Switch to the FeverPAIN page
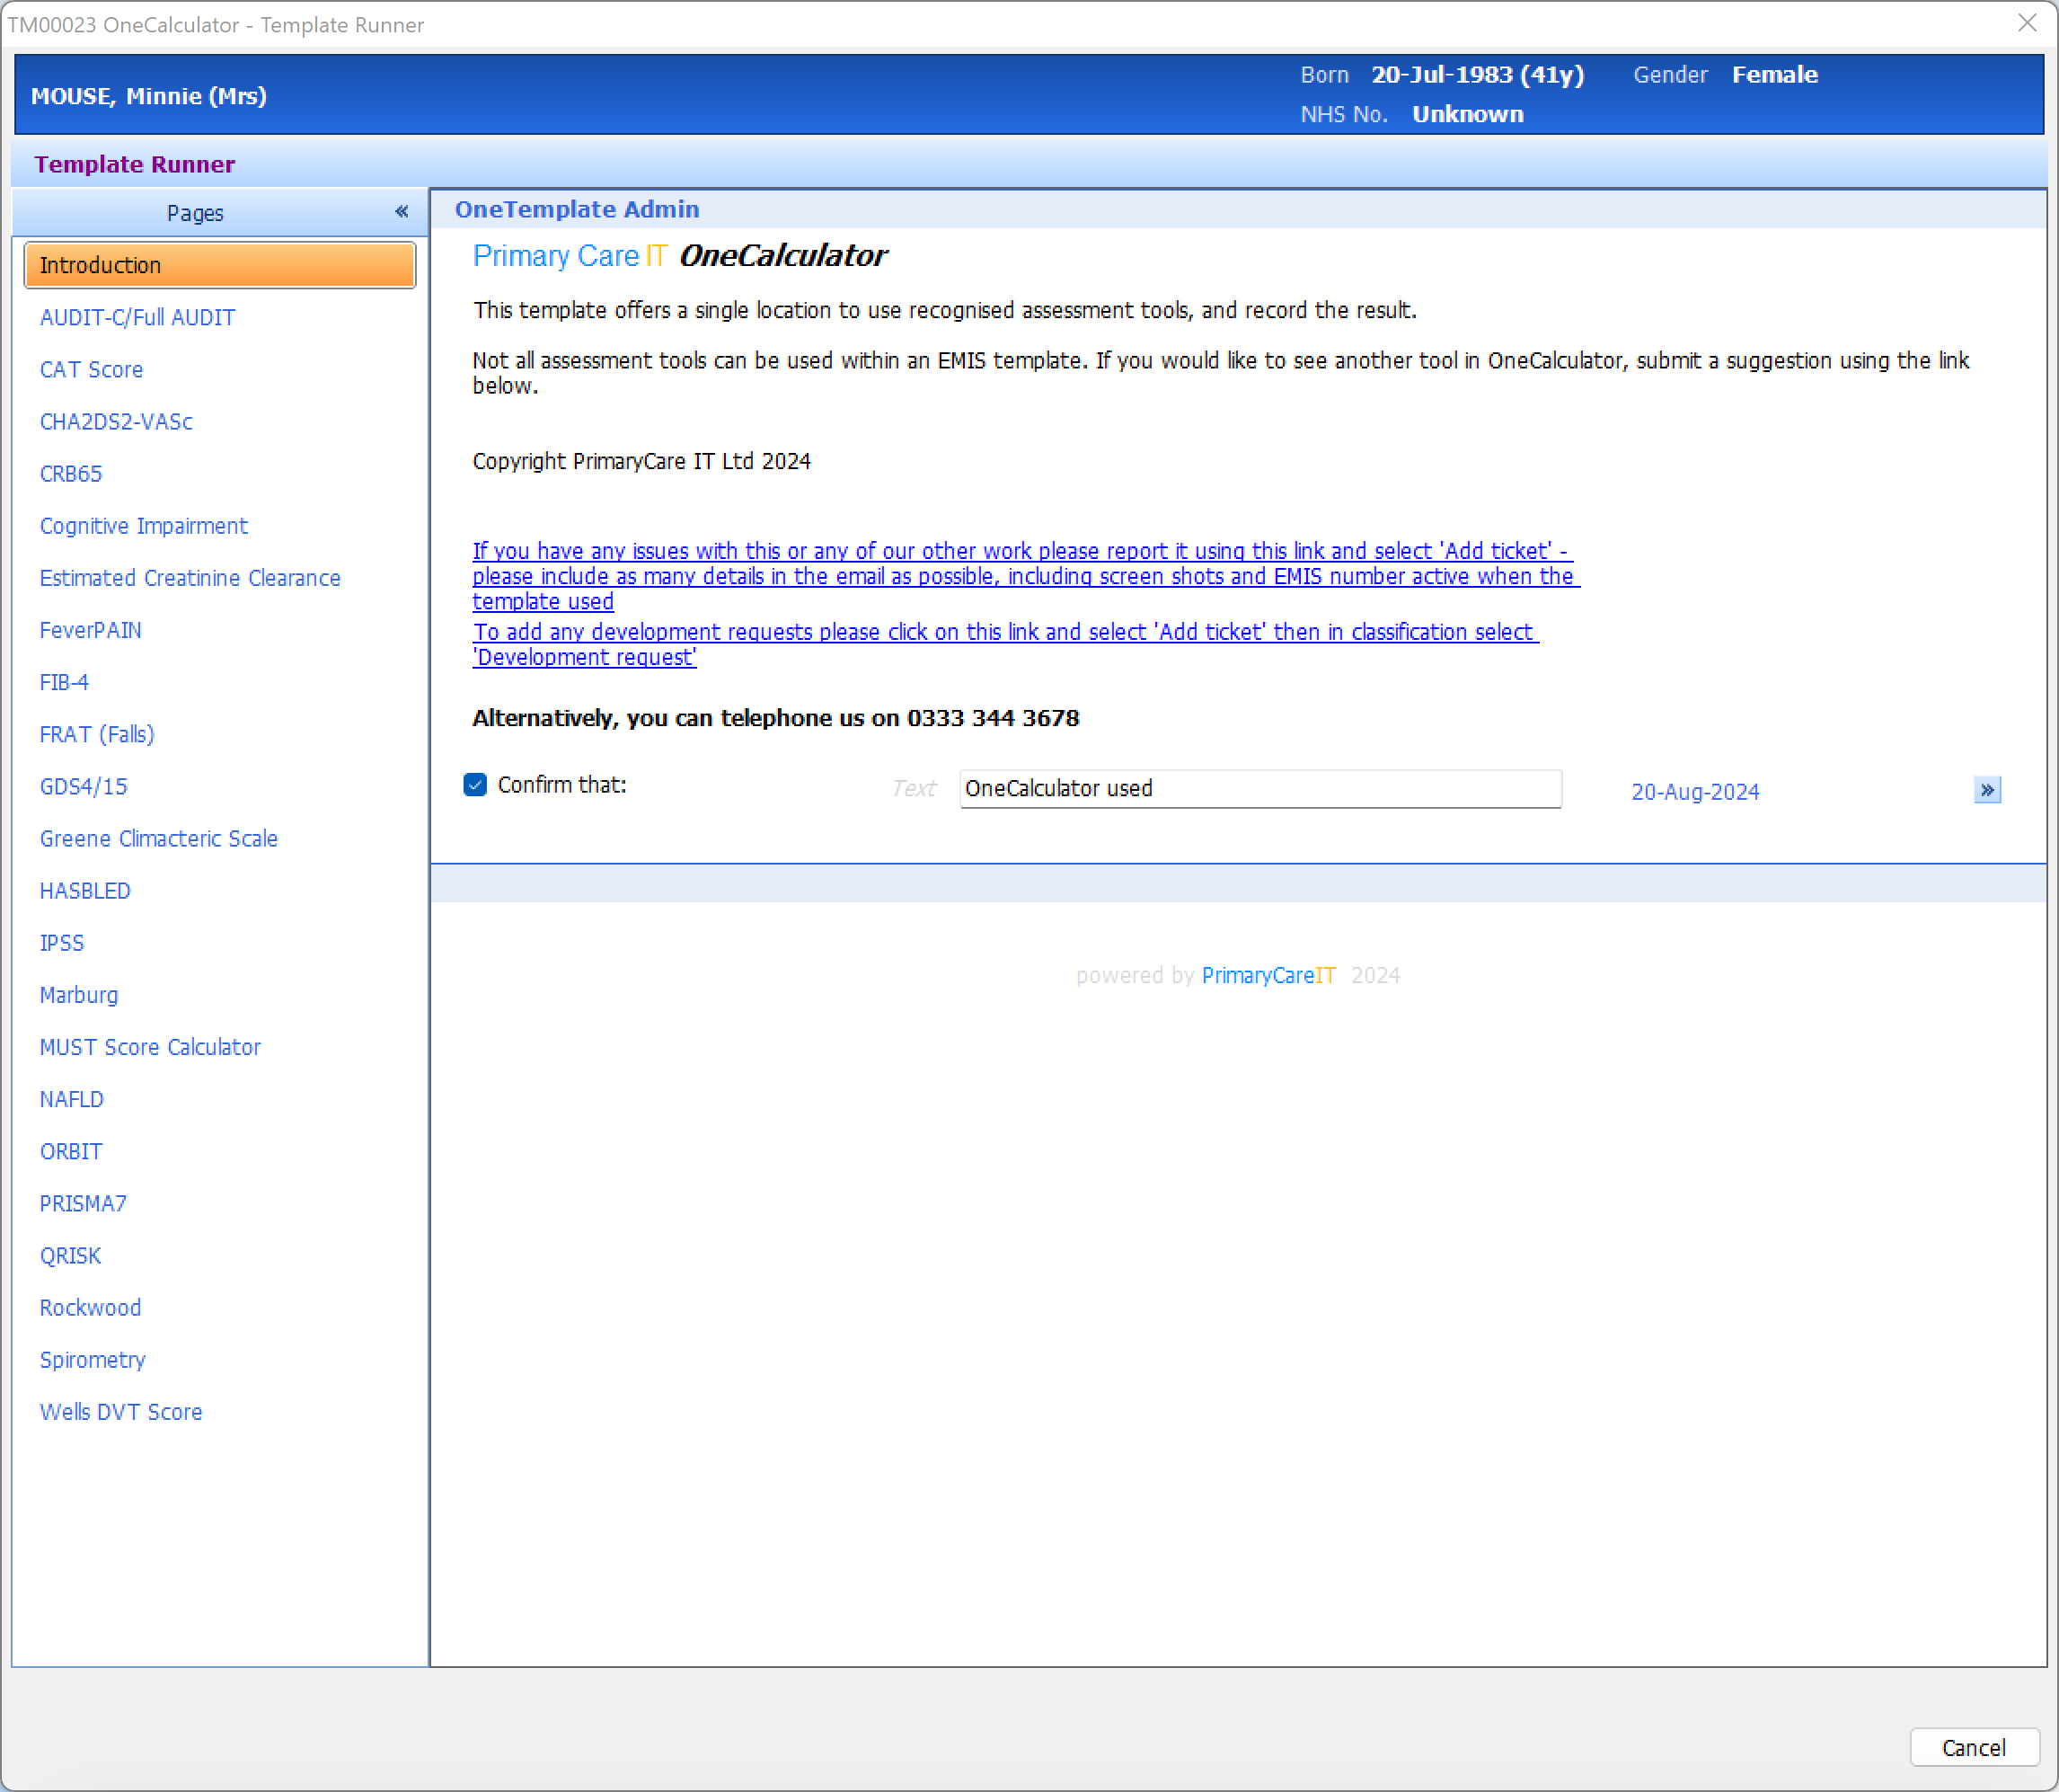Image resolution: width=2059 pixels, height=1792 pixels. coord(90,630)
